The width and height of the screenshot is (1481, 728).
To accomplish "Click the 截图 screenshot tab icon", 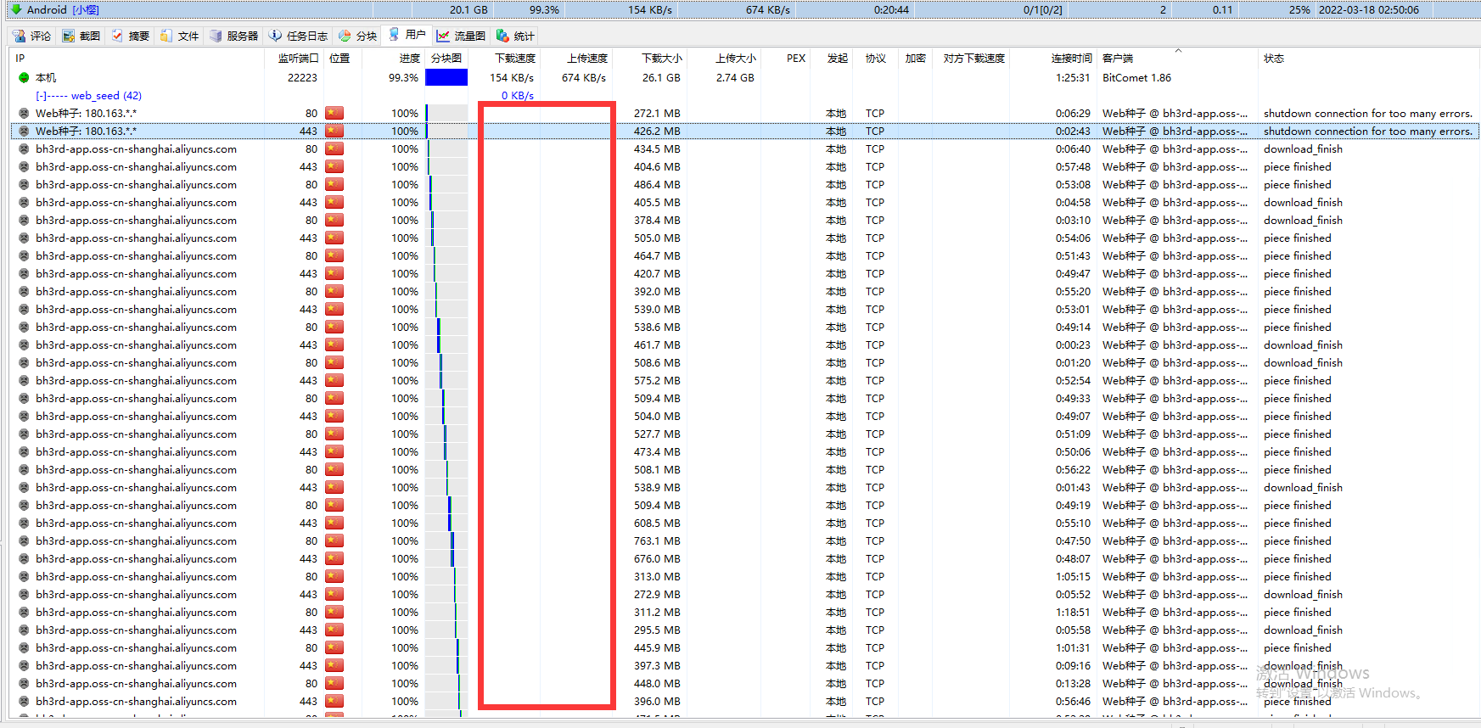I will (68, 36).
